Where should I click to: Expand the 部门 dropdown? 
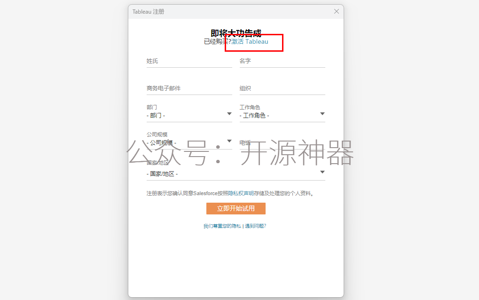tap(189, 116)
